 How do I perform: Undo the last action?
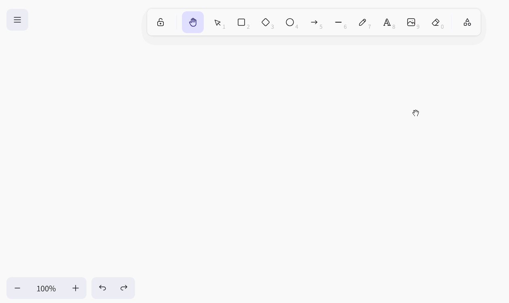(x=102, y=288)
